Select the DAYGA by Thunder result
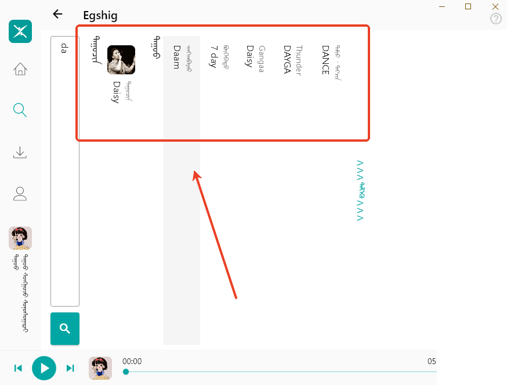The width and height of the screenshot is (507, 385). [x=292, y=190]
